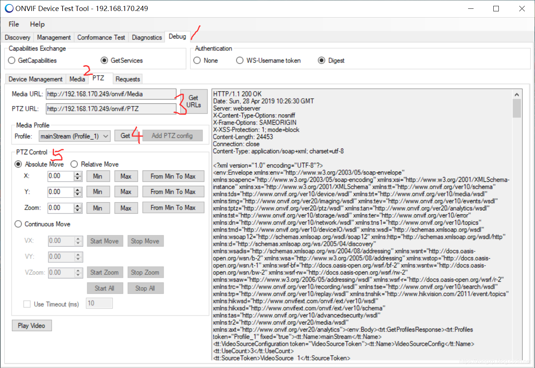Click the HTTP/1.1 200 OK response line
This screenshot has height=368, width=535.
pos(237,94)
